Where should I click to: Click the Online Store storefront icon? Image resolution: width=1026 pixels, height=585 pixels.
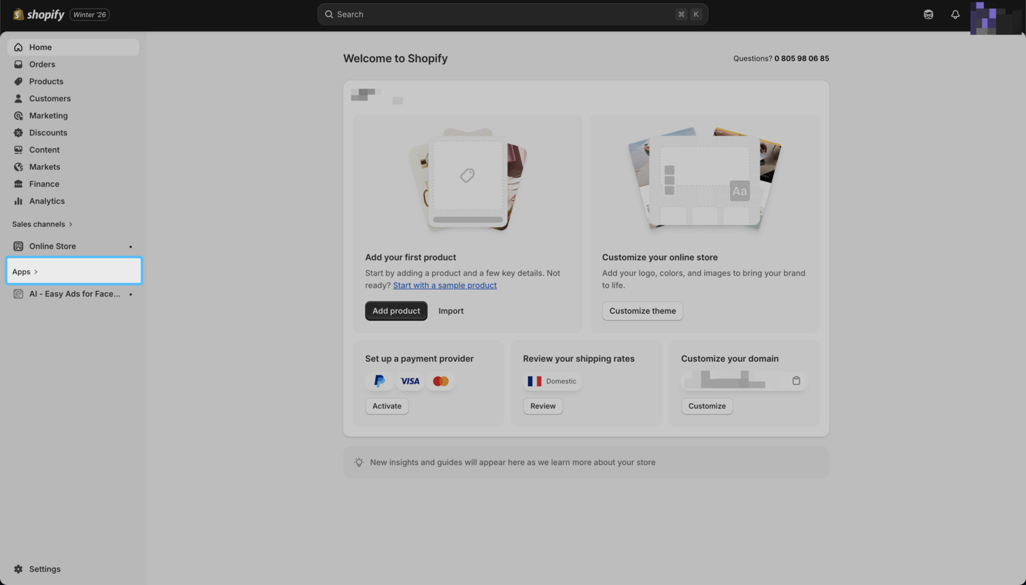pyautogui.click(x=19, y=246)
